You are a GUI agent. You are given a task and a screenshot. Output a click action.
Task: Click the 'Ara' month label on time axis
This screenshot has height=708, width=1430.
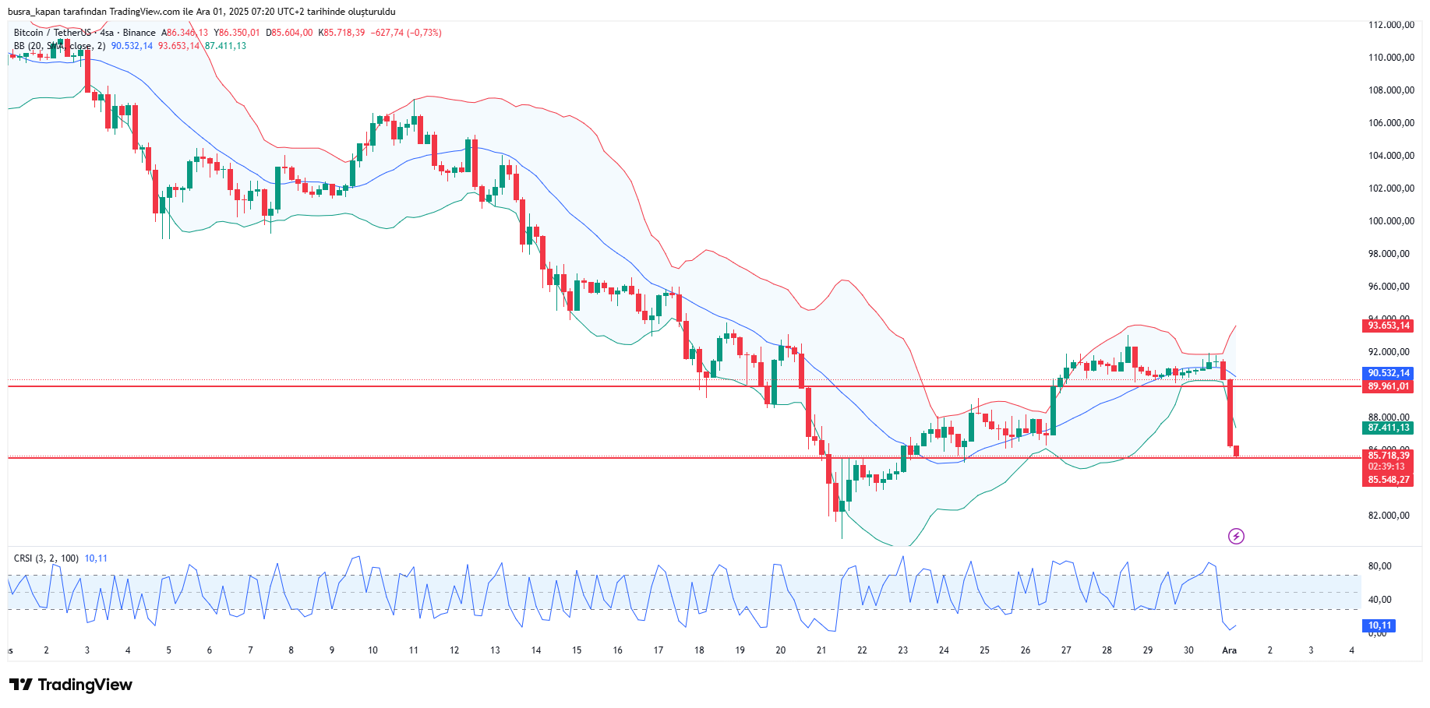[1229, 650]
